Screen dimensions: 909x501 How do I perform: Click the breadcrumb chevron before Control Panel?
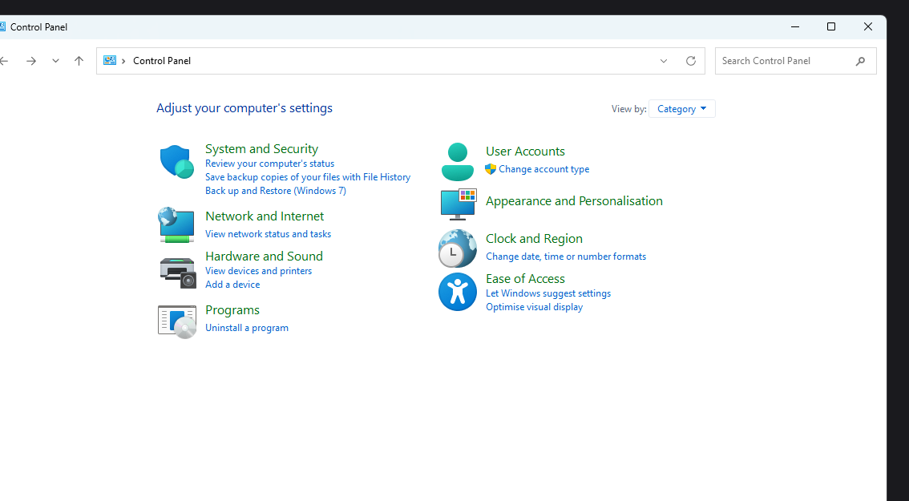tap(123, 61)
